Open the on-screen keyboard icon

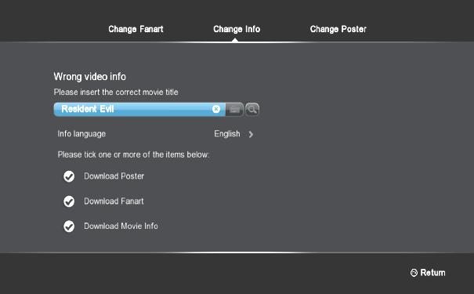click(234, 110)
